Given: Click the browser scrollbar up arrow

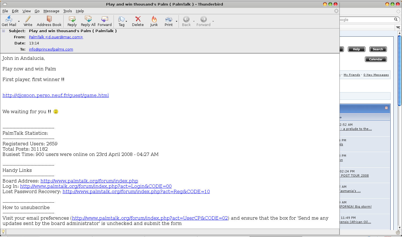Looking at the screenshot, I should tap(399, 33).
